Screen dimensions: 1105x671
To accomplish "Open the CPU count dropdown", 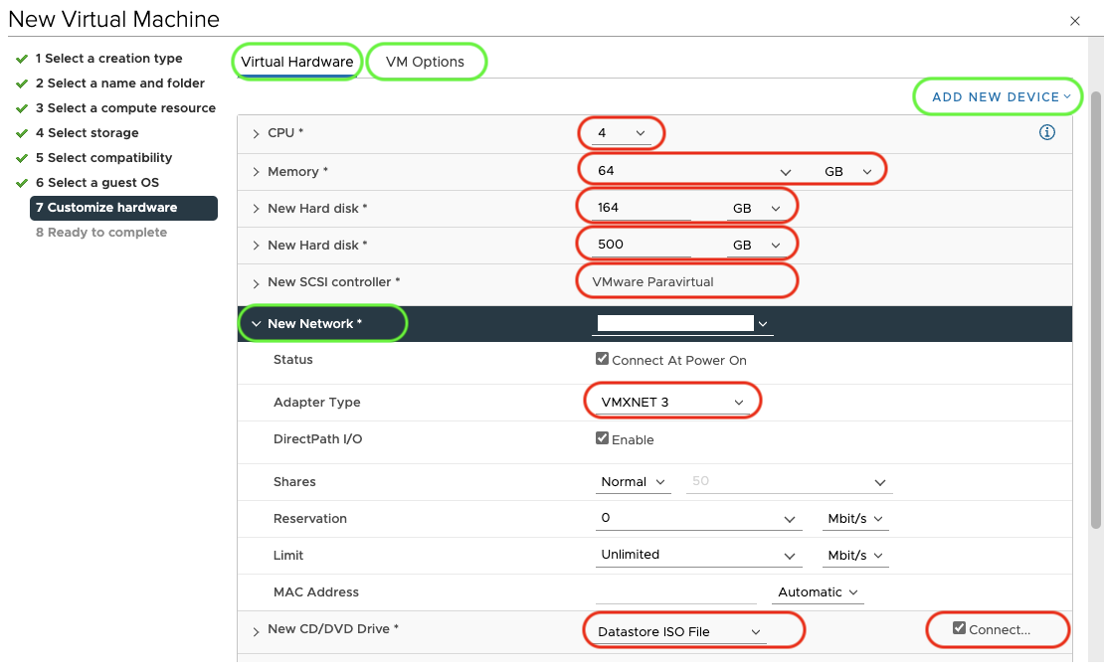I will tap(622, 131).
